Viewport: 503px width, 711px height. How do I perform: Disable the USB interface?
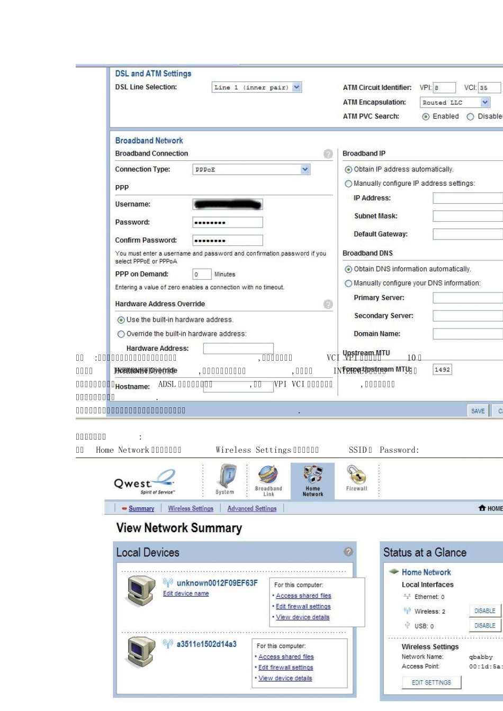tap(485, 625)
